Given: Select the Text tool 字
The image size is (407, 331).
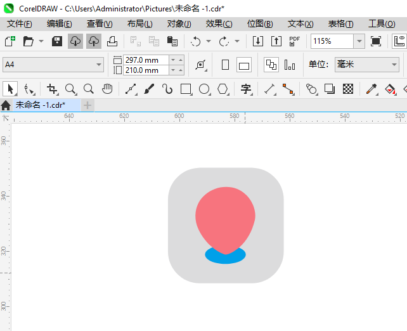Looking at the screenshot, I should coord(247,89).
